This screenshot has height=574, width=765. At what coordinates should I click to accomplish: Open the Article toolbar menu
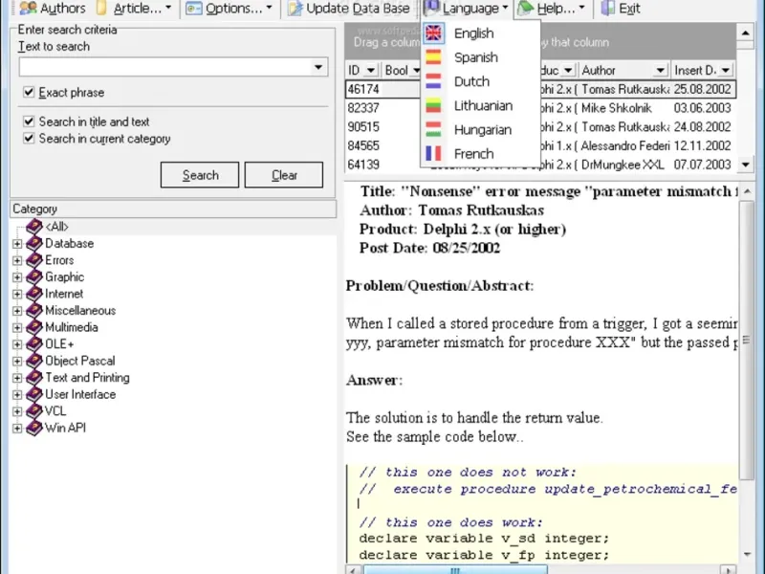coord(134,8)
